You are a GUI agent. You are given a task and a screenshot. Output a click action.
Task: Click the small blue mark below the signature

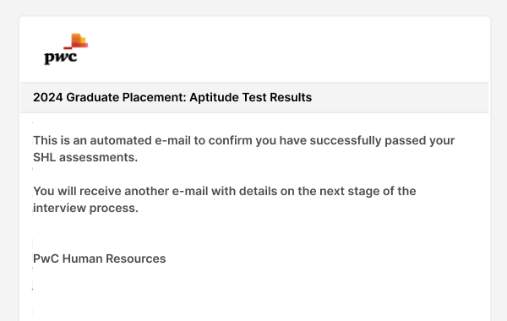[32, 289]
